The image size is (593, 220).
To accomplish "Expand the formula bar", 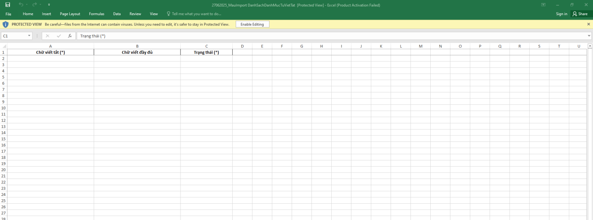I will coord(589,36).
